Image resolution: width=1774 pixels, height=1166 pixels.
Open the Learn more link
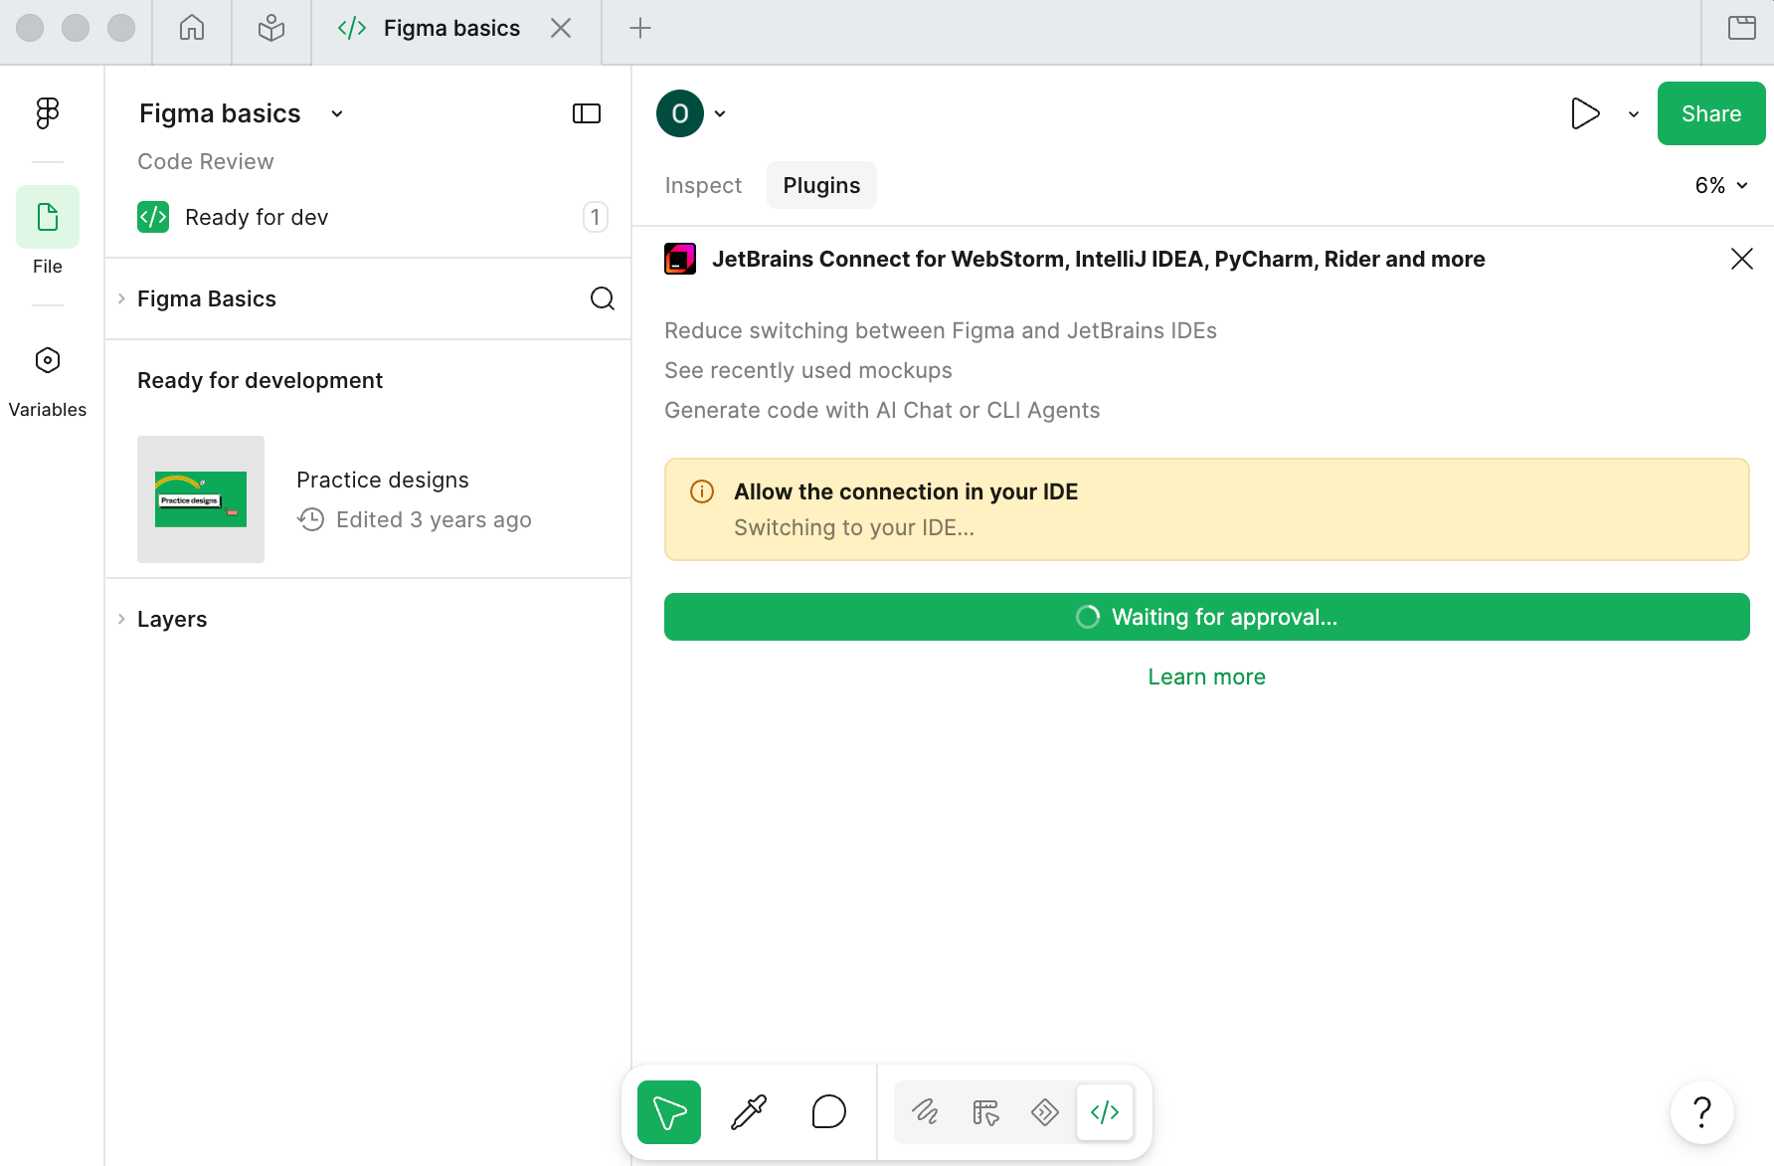1207,677
